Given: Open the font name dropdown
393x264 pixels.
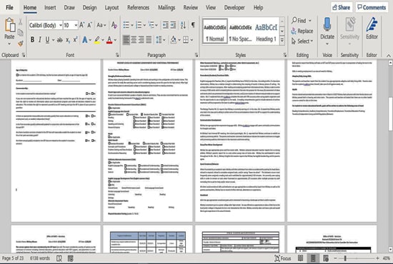Looking at the screenshot, I should [61, 25].
